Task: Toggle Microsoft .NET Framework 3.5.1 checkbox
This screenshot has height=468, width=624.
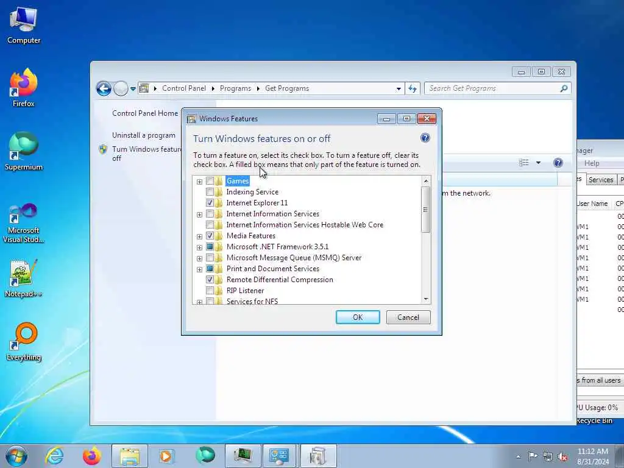Action: (x=210, y=247)
